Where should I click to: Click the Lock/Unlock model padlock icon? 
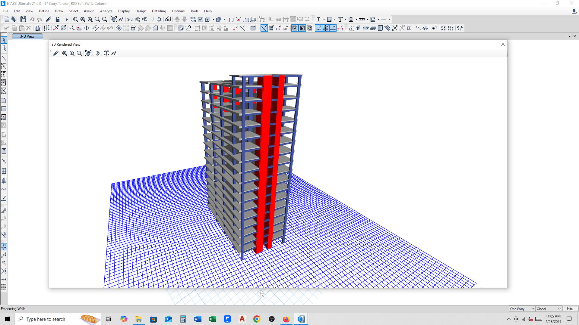point(58,19)
